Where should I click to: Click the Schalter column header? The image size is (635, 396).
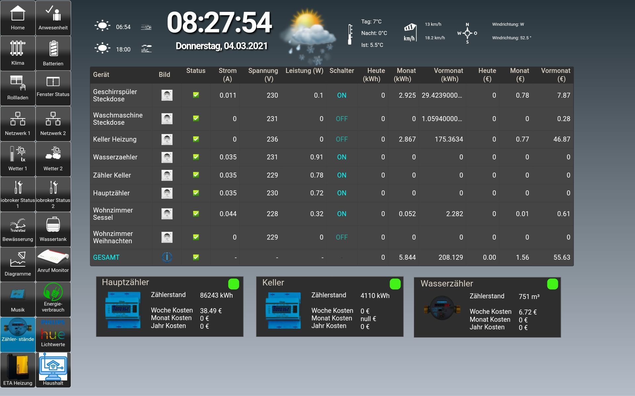(342, 71)
